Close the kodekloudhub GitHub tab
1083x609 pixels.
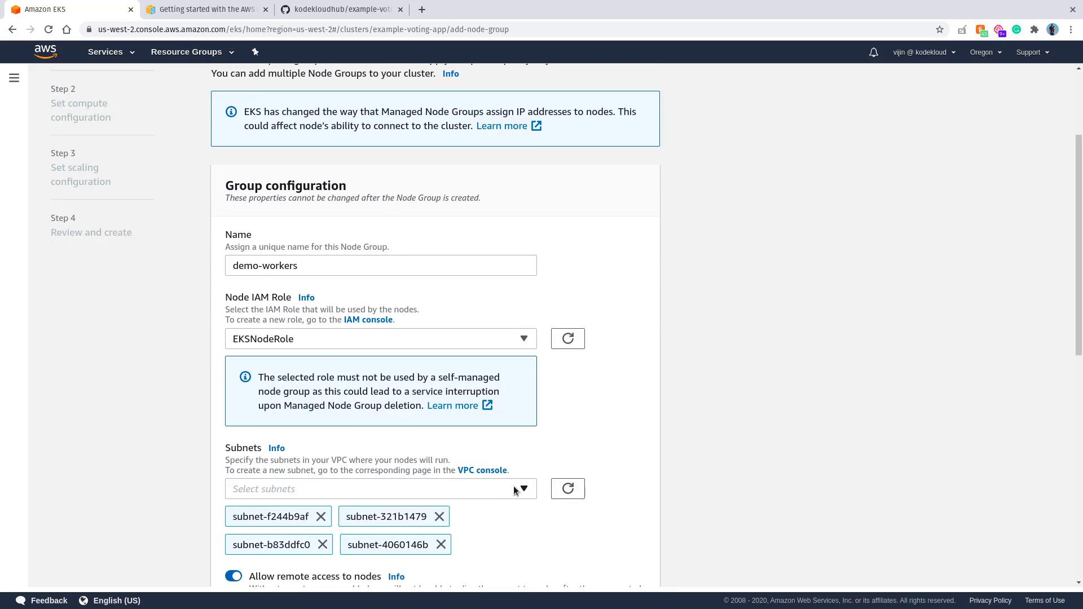pyautogui.click(x=400, y=10)
